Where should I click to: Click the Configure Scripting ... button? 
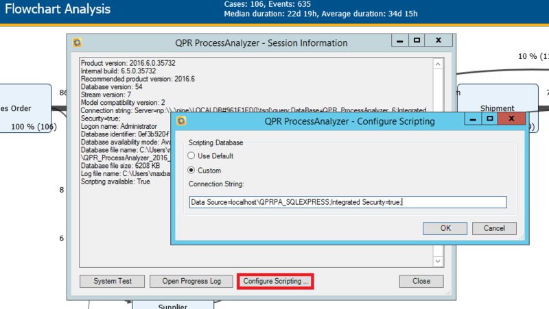click(x=275, y=281)
